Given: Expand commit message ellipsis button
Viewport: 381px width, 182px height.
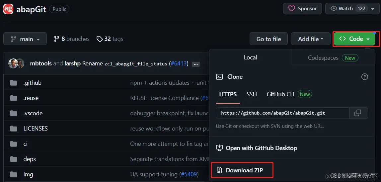Looking at the screenshot, I should click(195, 64).
